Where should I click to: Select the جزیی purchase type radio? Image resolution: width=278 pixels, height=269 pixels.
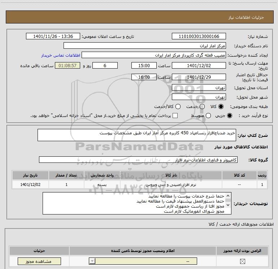[x=230, y=116]
